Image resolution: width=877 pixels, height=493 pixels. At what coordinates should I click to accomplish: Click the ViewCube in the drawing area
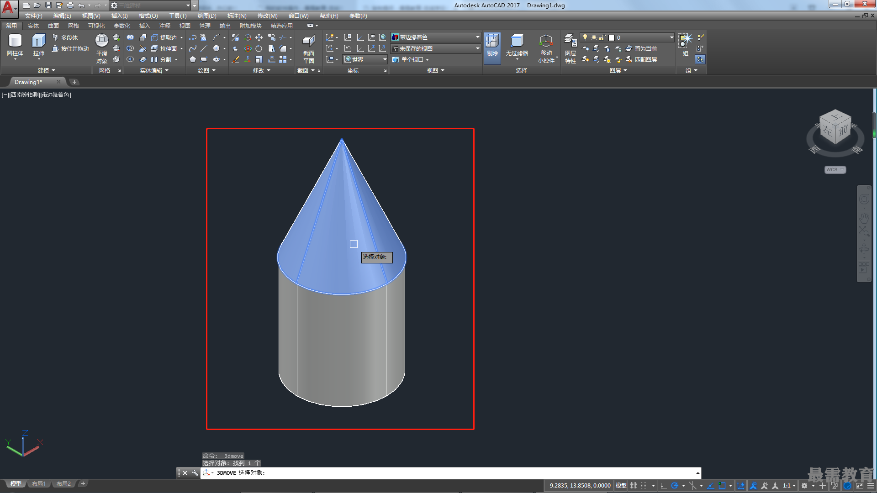[835, 126]
